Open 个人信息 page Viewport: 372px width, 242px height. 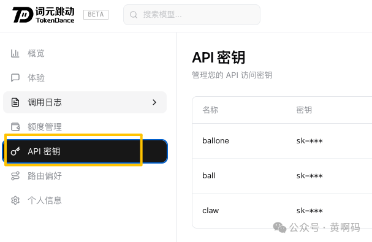click(85, 200)
